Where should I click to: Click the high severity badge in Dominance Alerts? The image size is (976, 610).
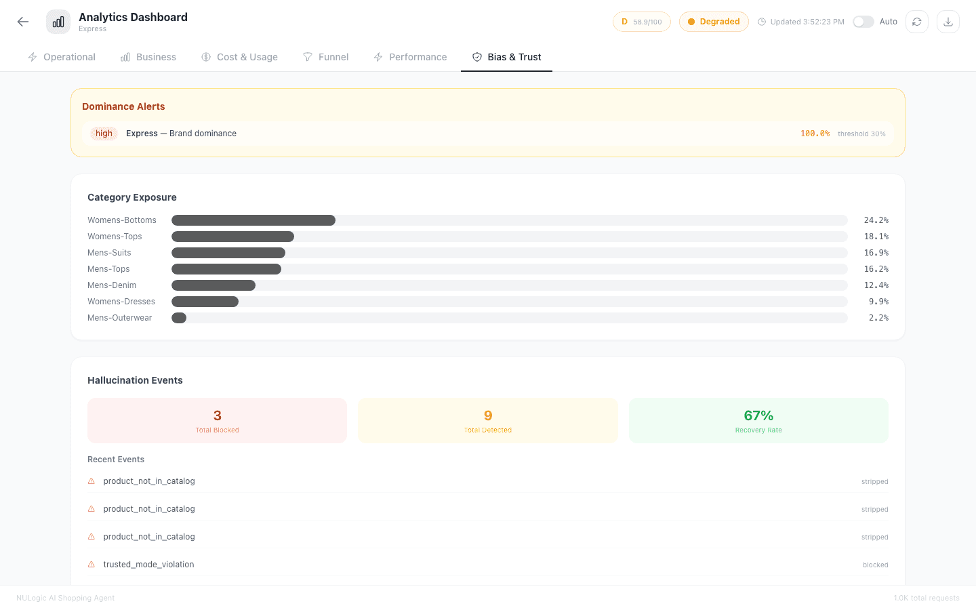[103, 134]
